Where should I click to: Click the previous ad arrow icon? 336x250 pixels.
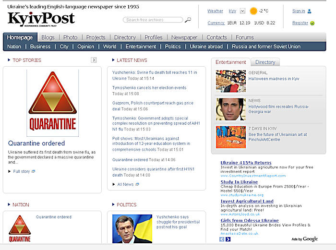pyautogui.click(x=222, y=239)
